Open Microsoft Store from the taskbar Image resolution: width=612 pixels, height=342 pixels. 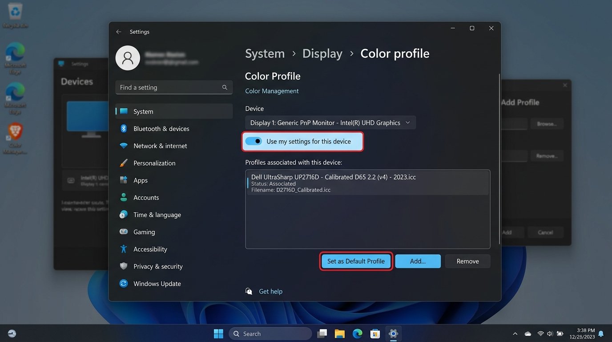click(x=375, y=334)
